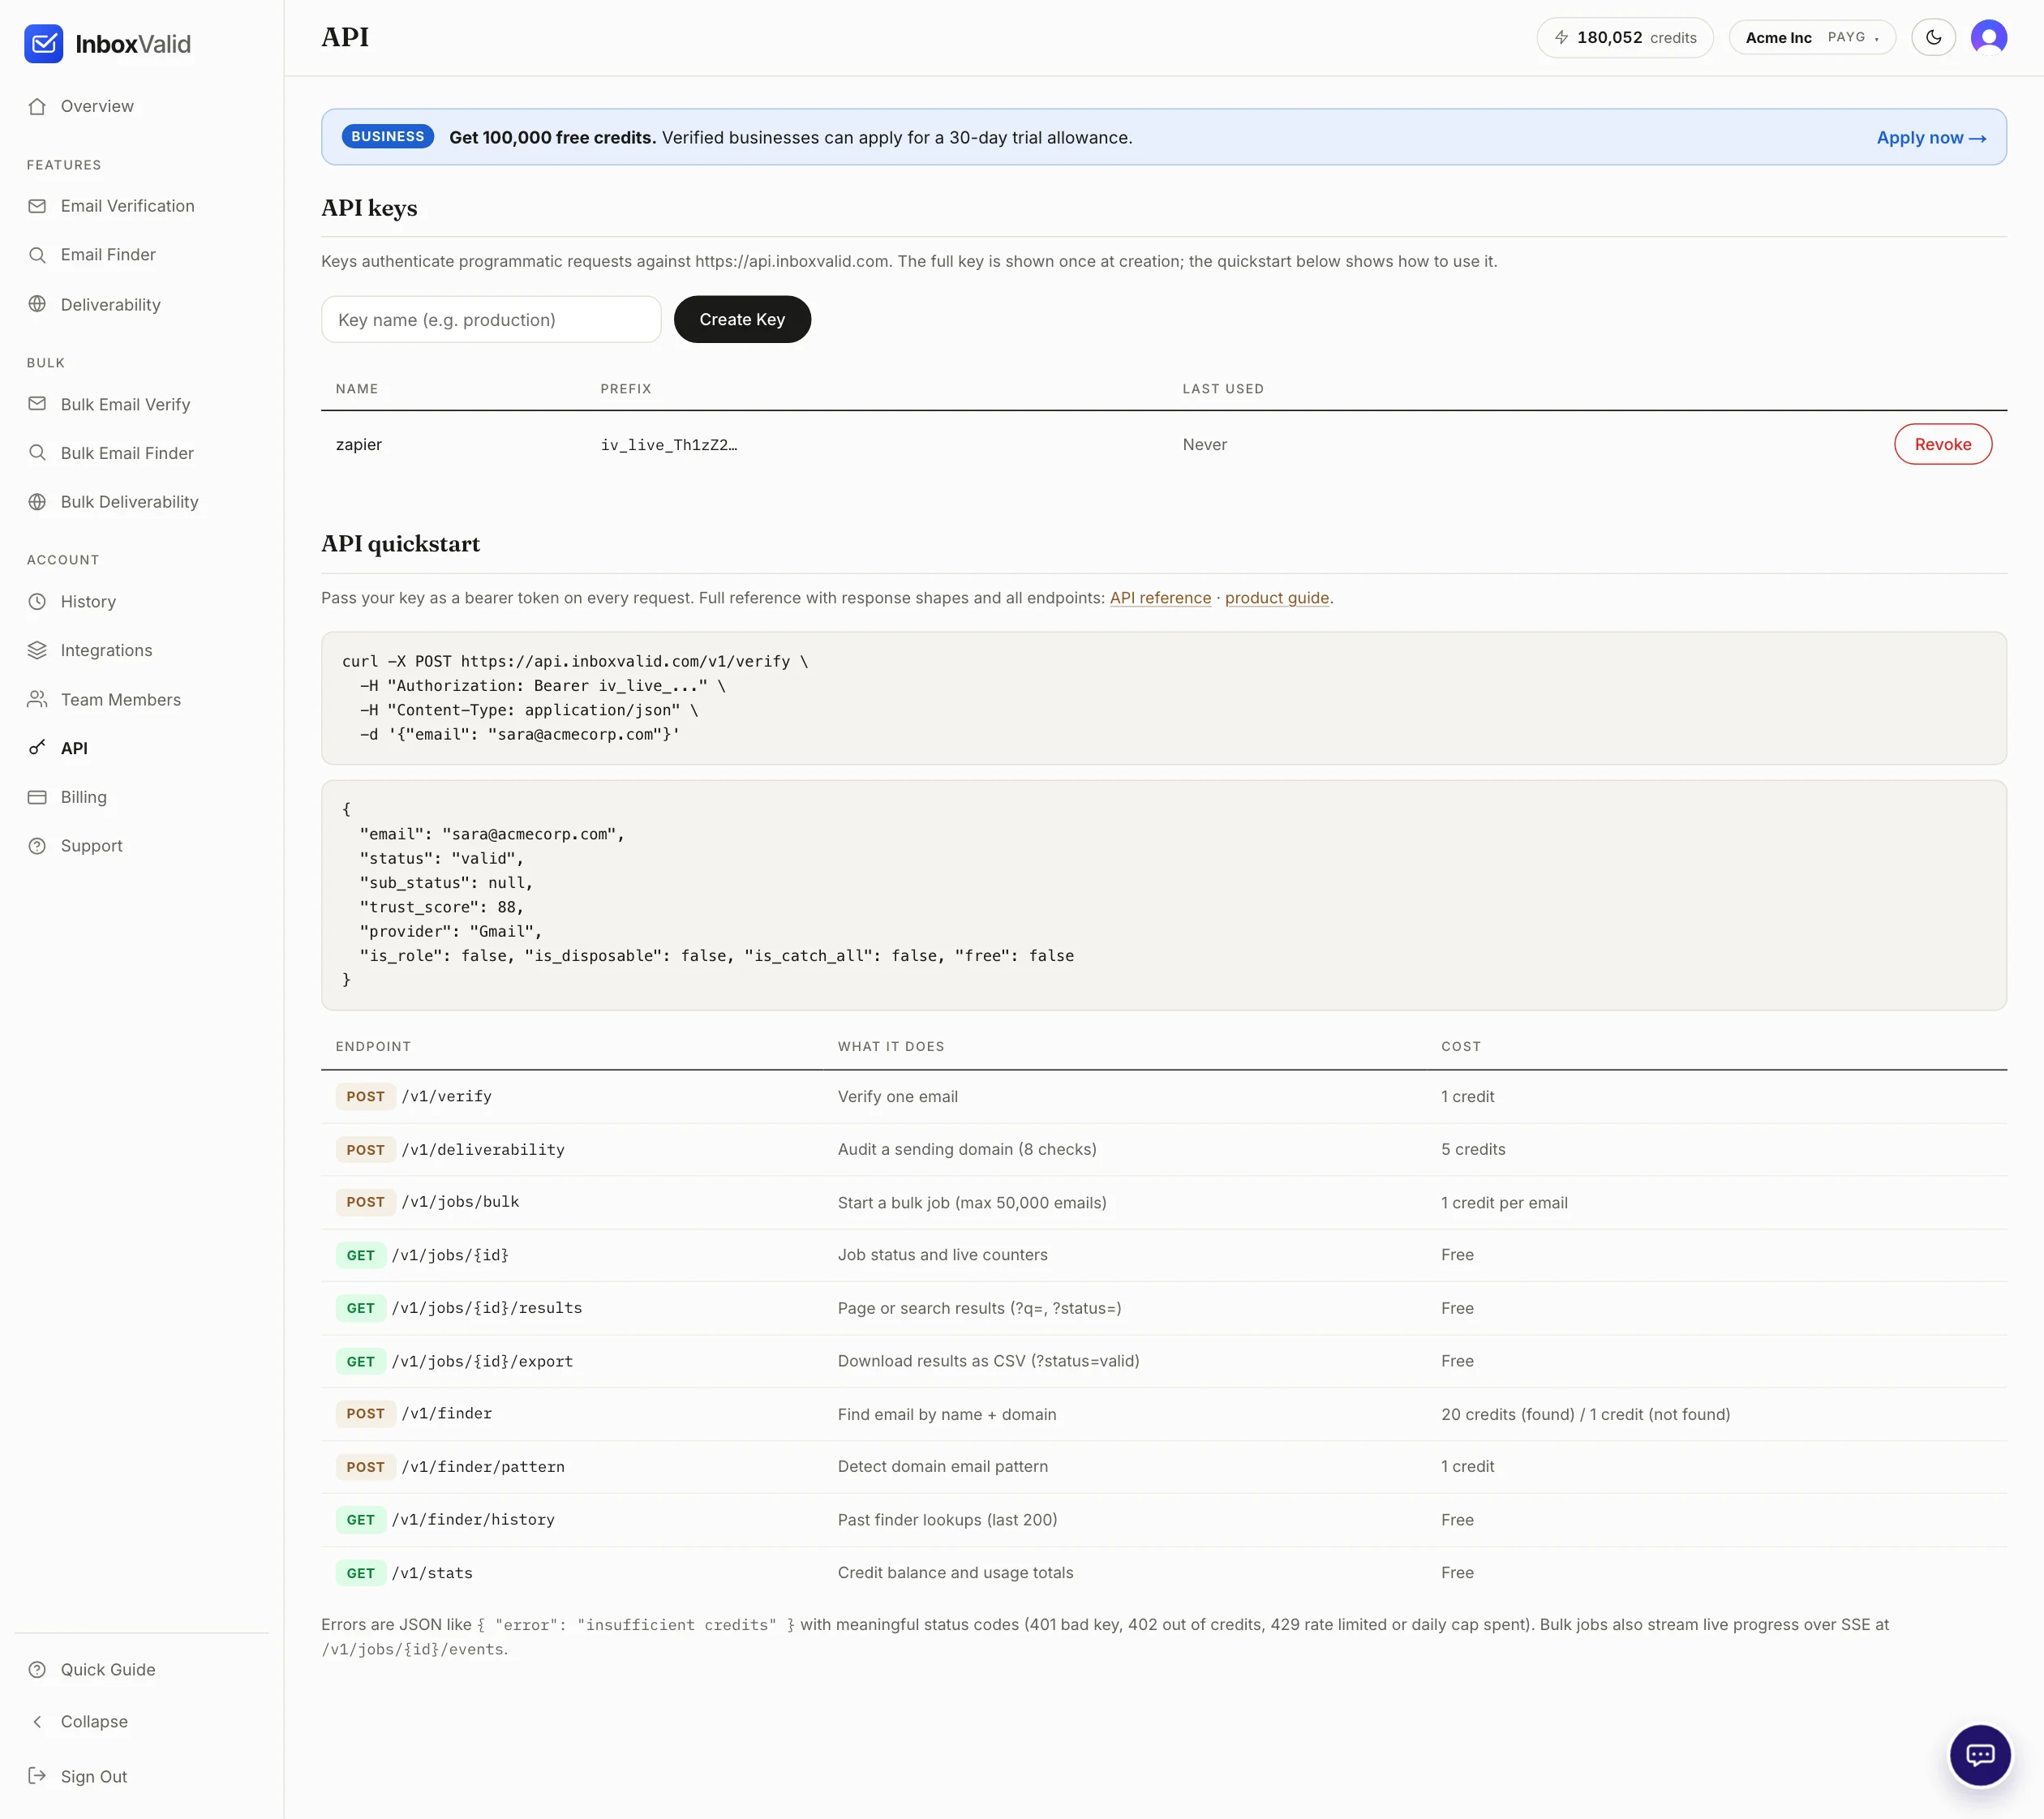Viewport: 2044px width, 1819px height.
Task: Open Team Members page
Action: [120, 699]
